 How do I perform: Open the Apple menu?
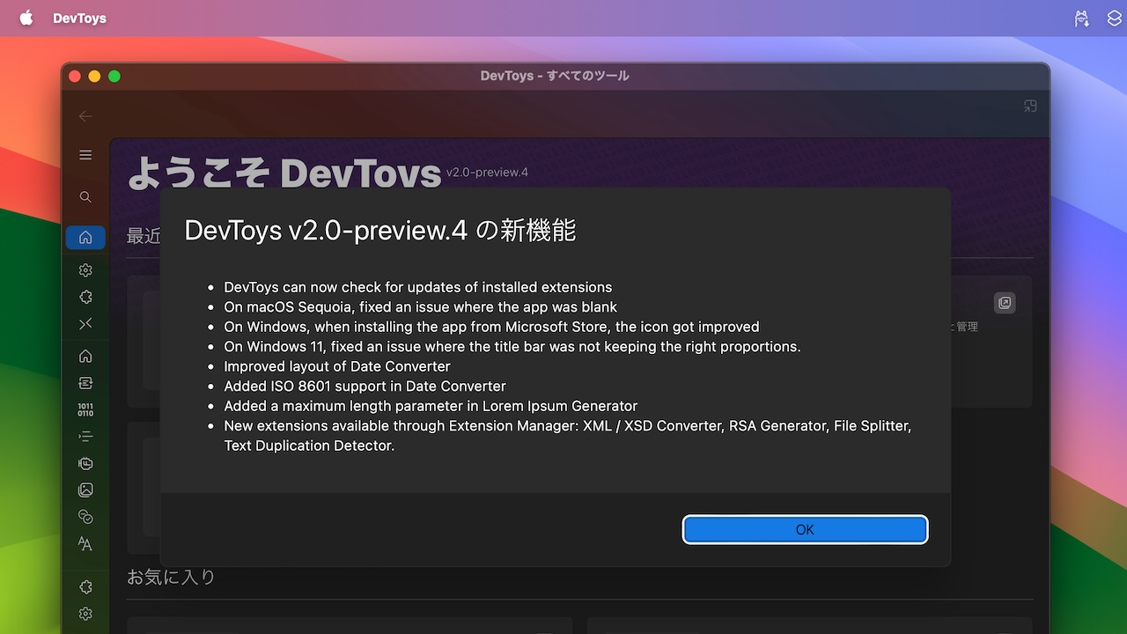coord(26,18)
